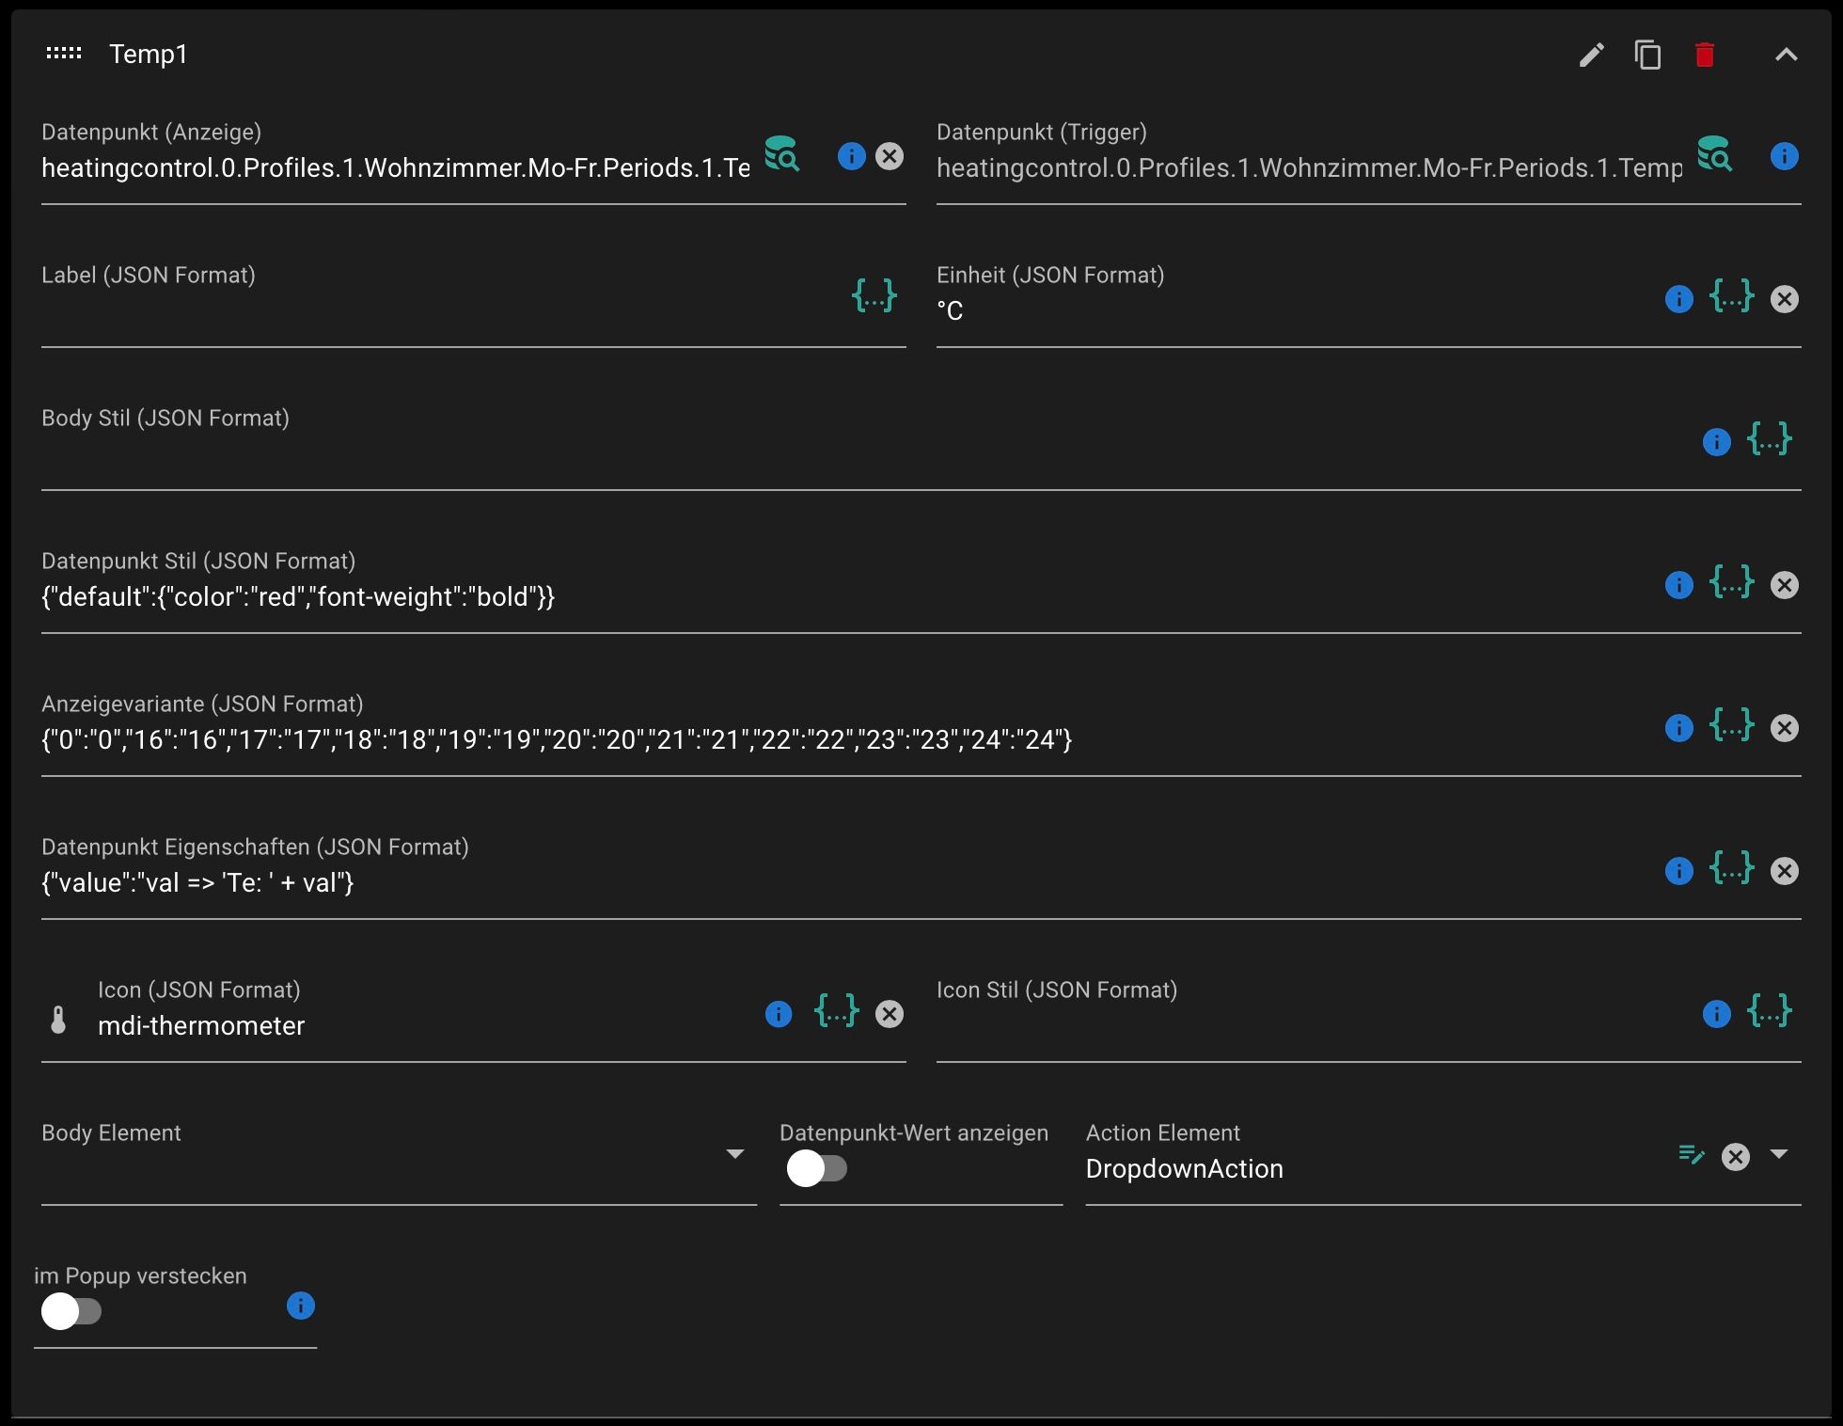Open JSON editor for Datenpunkt Eigenschaften
Screen dimensions: 1843x1426
point(1731,868)
